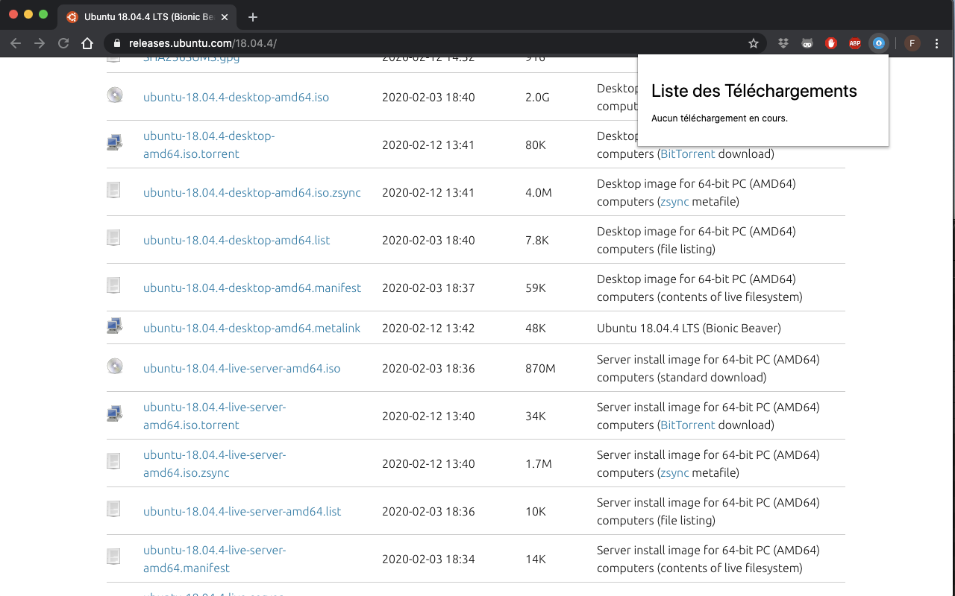The image size is (955, 596).
Task: Click the padlock site info icon
Action: pos(116,43)
